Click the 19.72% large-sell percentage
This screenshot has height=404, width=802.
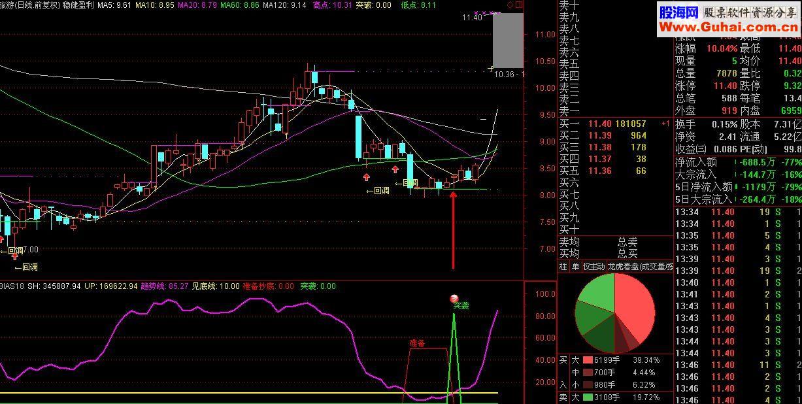(646, 397)
